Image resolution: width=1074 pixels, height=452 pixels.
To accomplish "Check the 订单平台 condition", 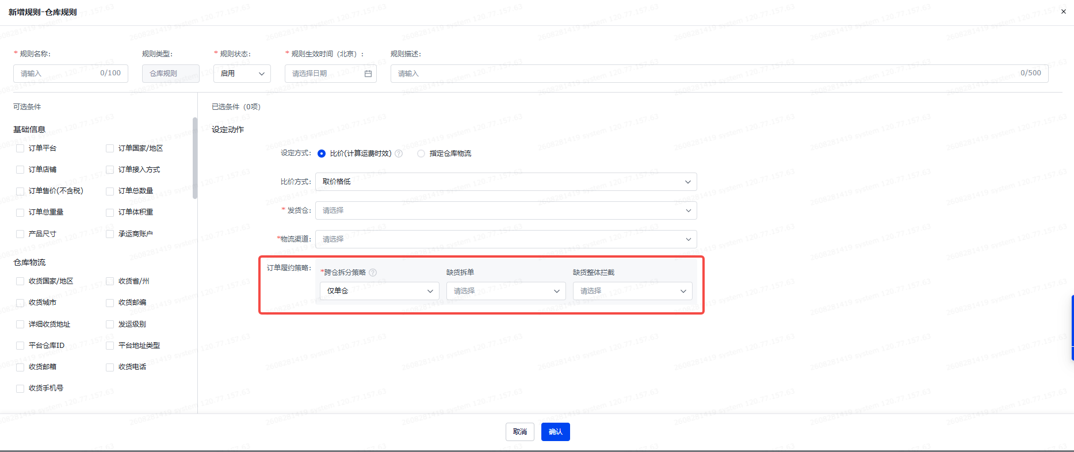I will tap(20, 148).
